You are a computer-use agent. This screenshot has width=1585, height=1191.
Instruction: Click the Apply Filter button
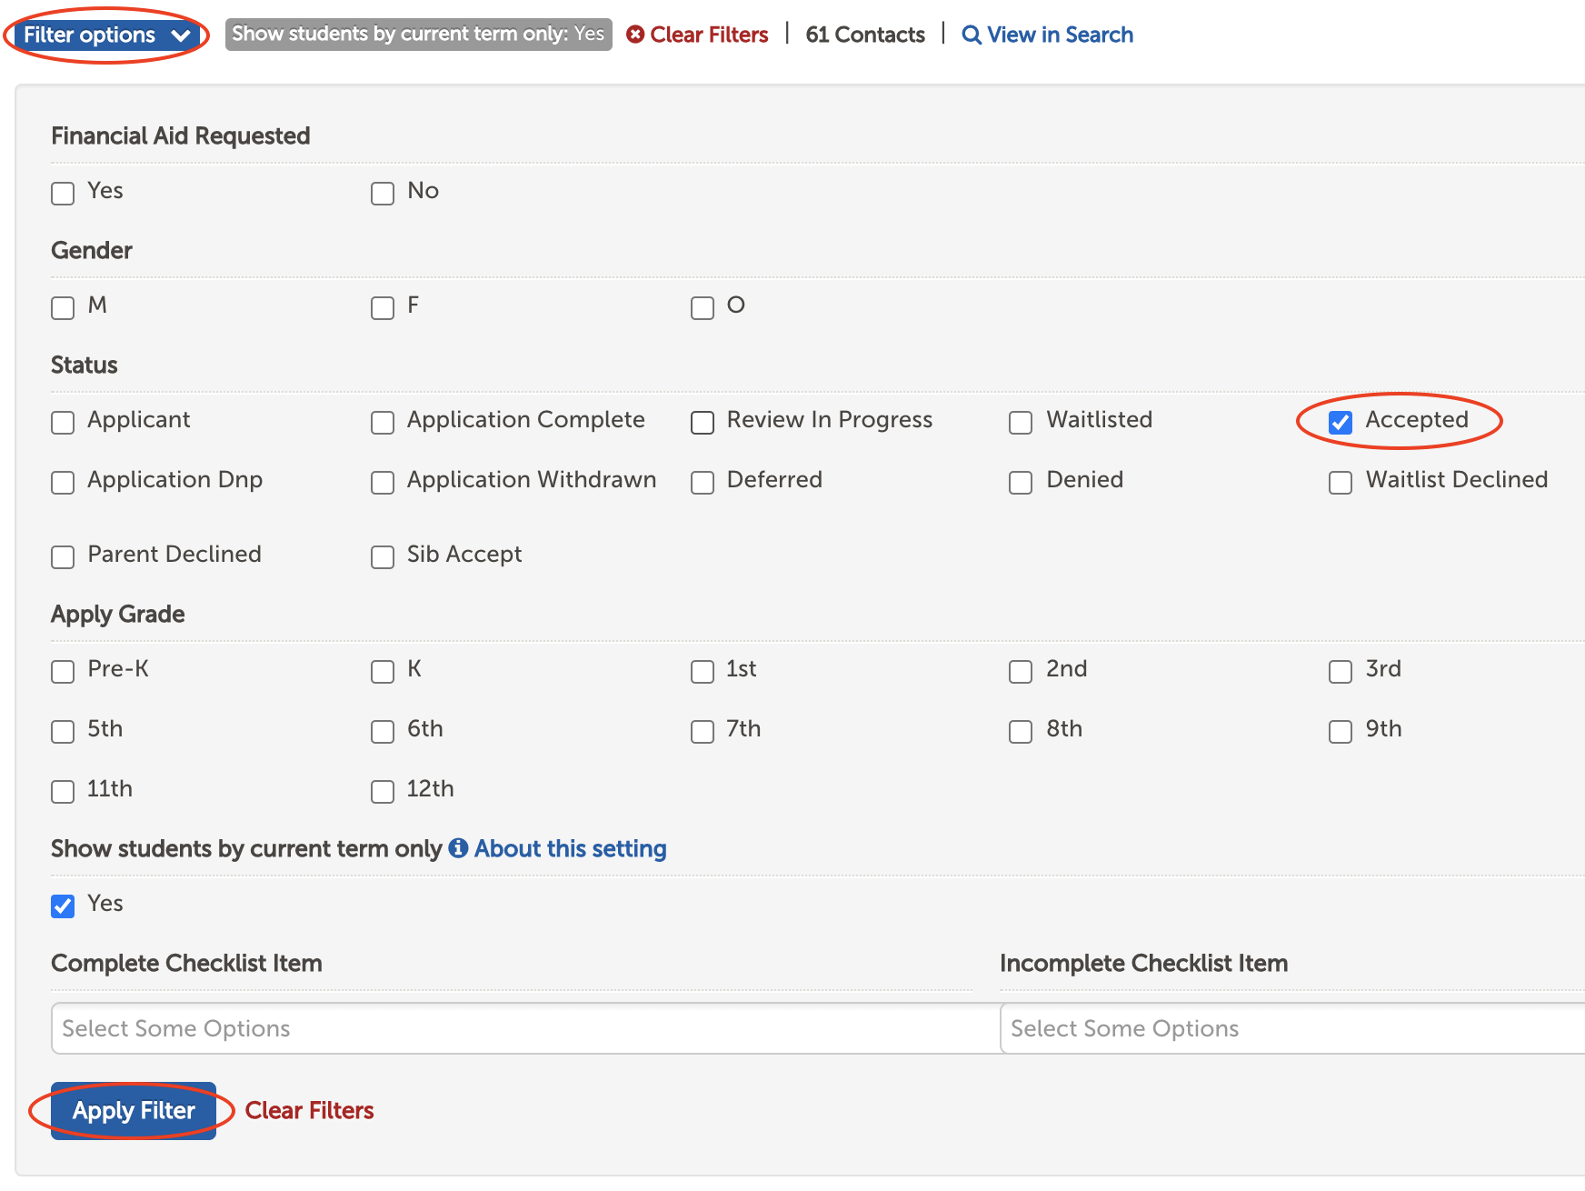pyautogui.click(x=134, y=1110)
